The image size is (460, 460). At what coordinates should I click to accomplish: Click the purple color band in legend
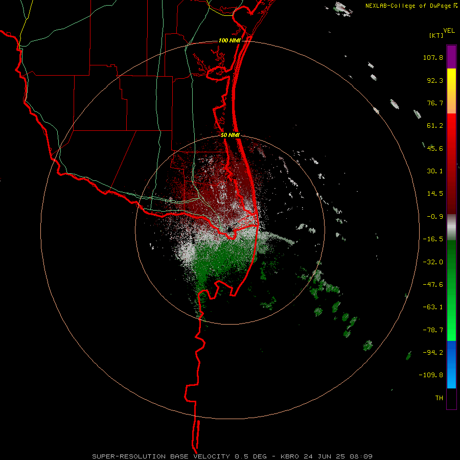coord(451,57)
